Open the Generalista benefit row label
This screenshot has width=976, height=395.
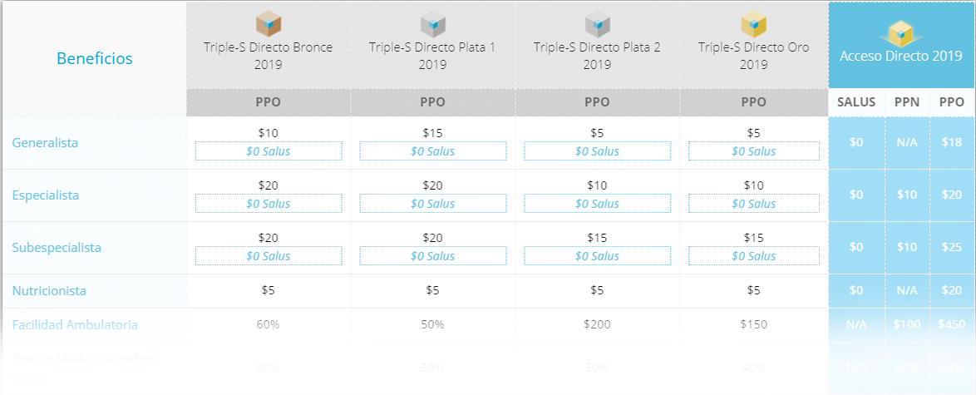(46, 143)
